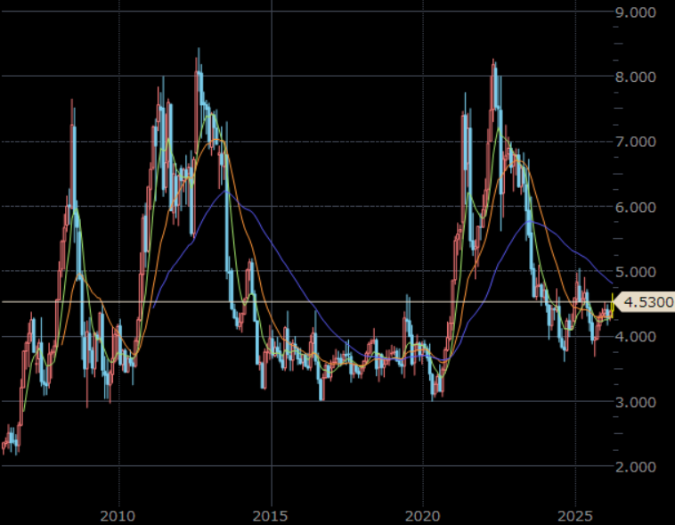The width and height of the screenshot is (675, 525).
Task: Select the 2015 time axis label
Action: click(x=271, y=516)
